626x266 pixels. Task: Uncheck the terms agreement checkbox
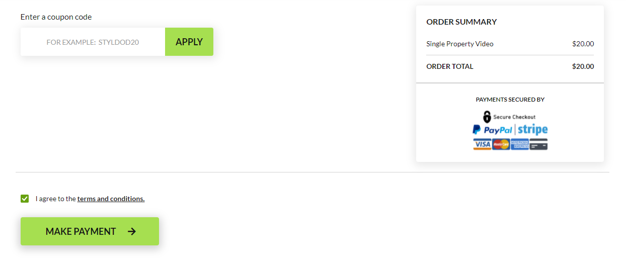[25, 199]
